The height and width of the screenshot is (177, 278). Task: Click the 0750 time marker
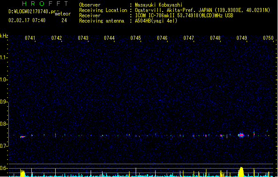(268, 38)
